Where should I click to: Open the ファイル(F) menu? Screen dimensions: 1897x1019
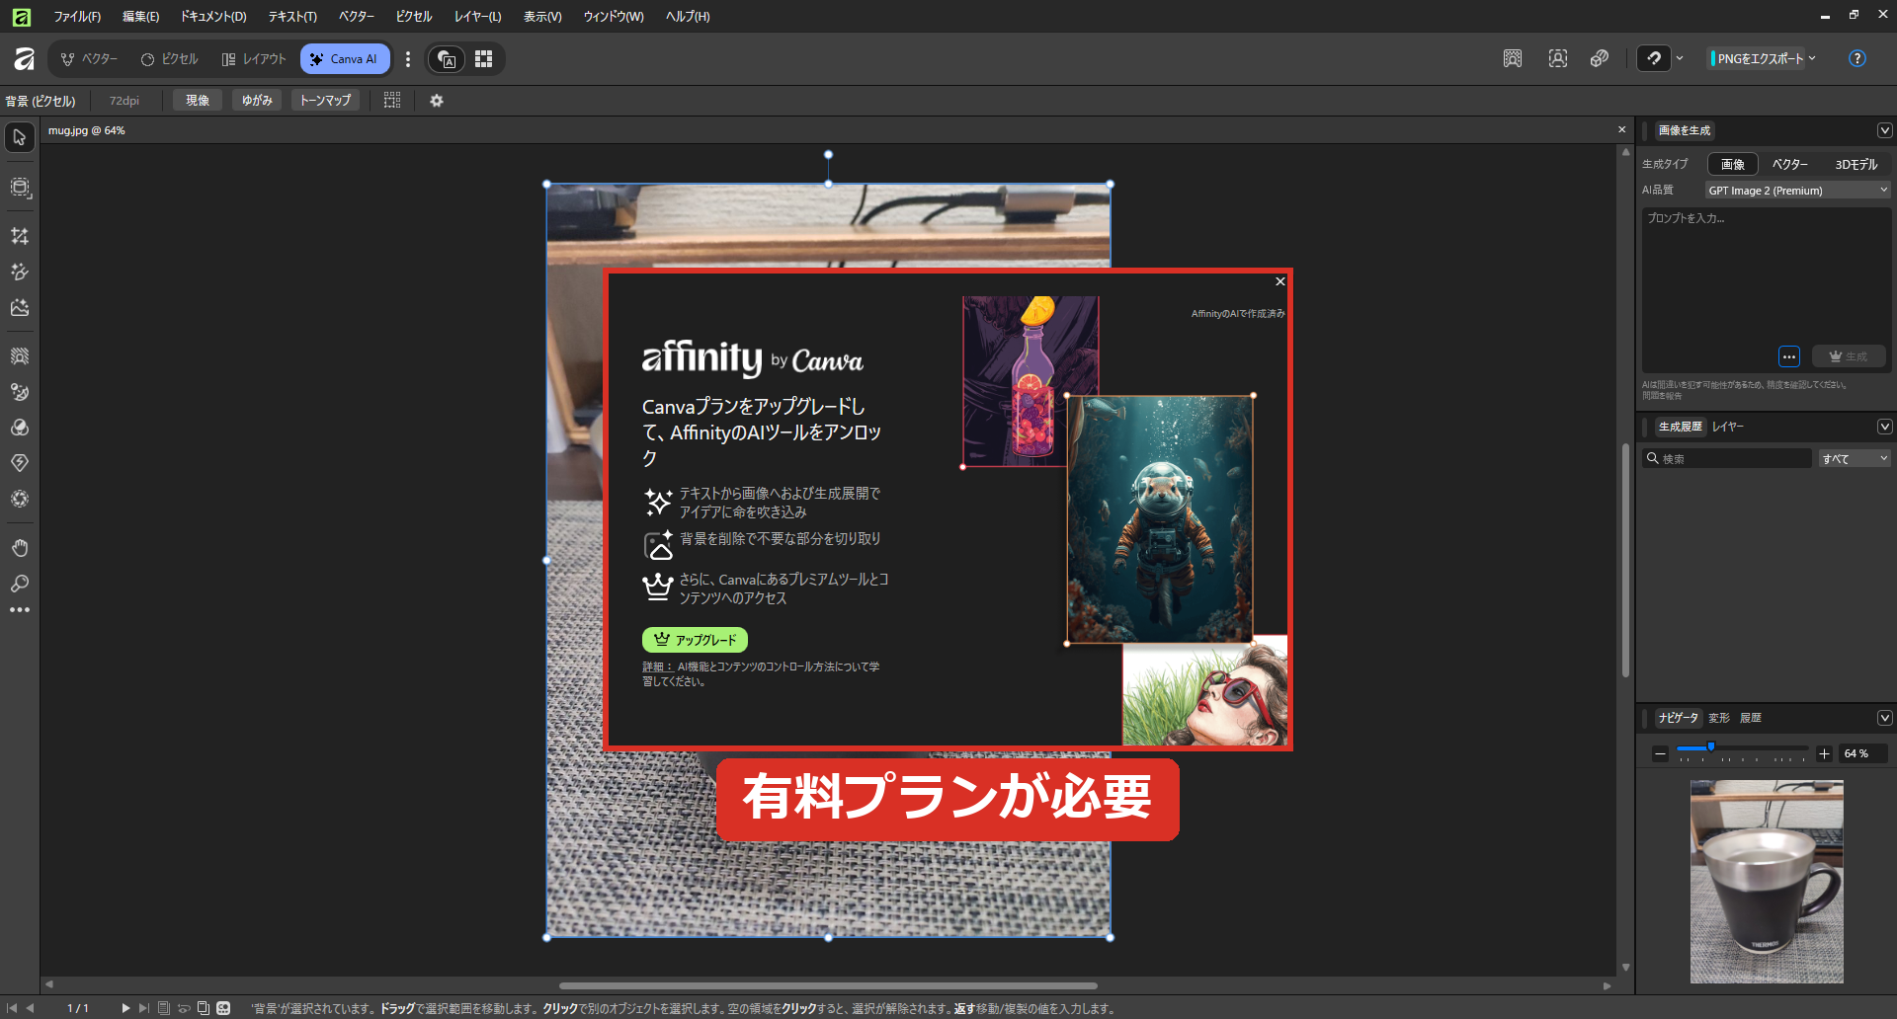pos(77,17)
